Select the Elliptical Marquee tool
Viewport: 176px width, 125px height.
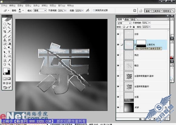pyautogui.click(x=5, y=24)
